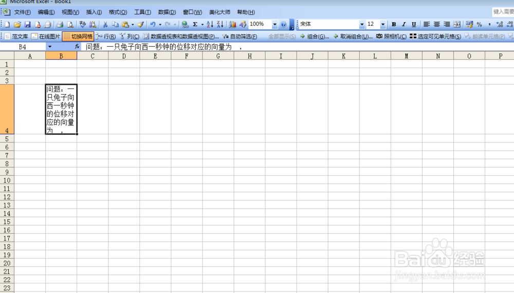Click the 取消组合 ungroup button
Viewport: 514px width, 293px height.
(x=353, y=36)
